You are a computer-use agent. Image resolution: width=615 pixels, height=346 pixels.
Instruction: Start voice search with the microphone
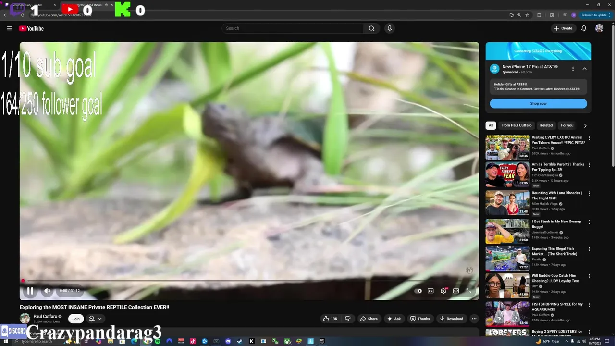click(x=390, y=28)
